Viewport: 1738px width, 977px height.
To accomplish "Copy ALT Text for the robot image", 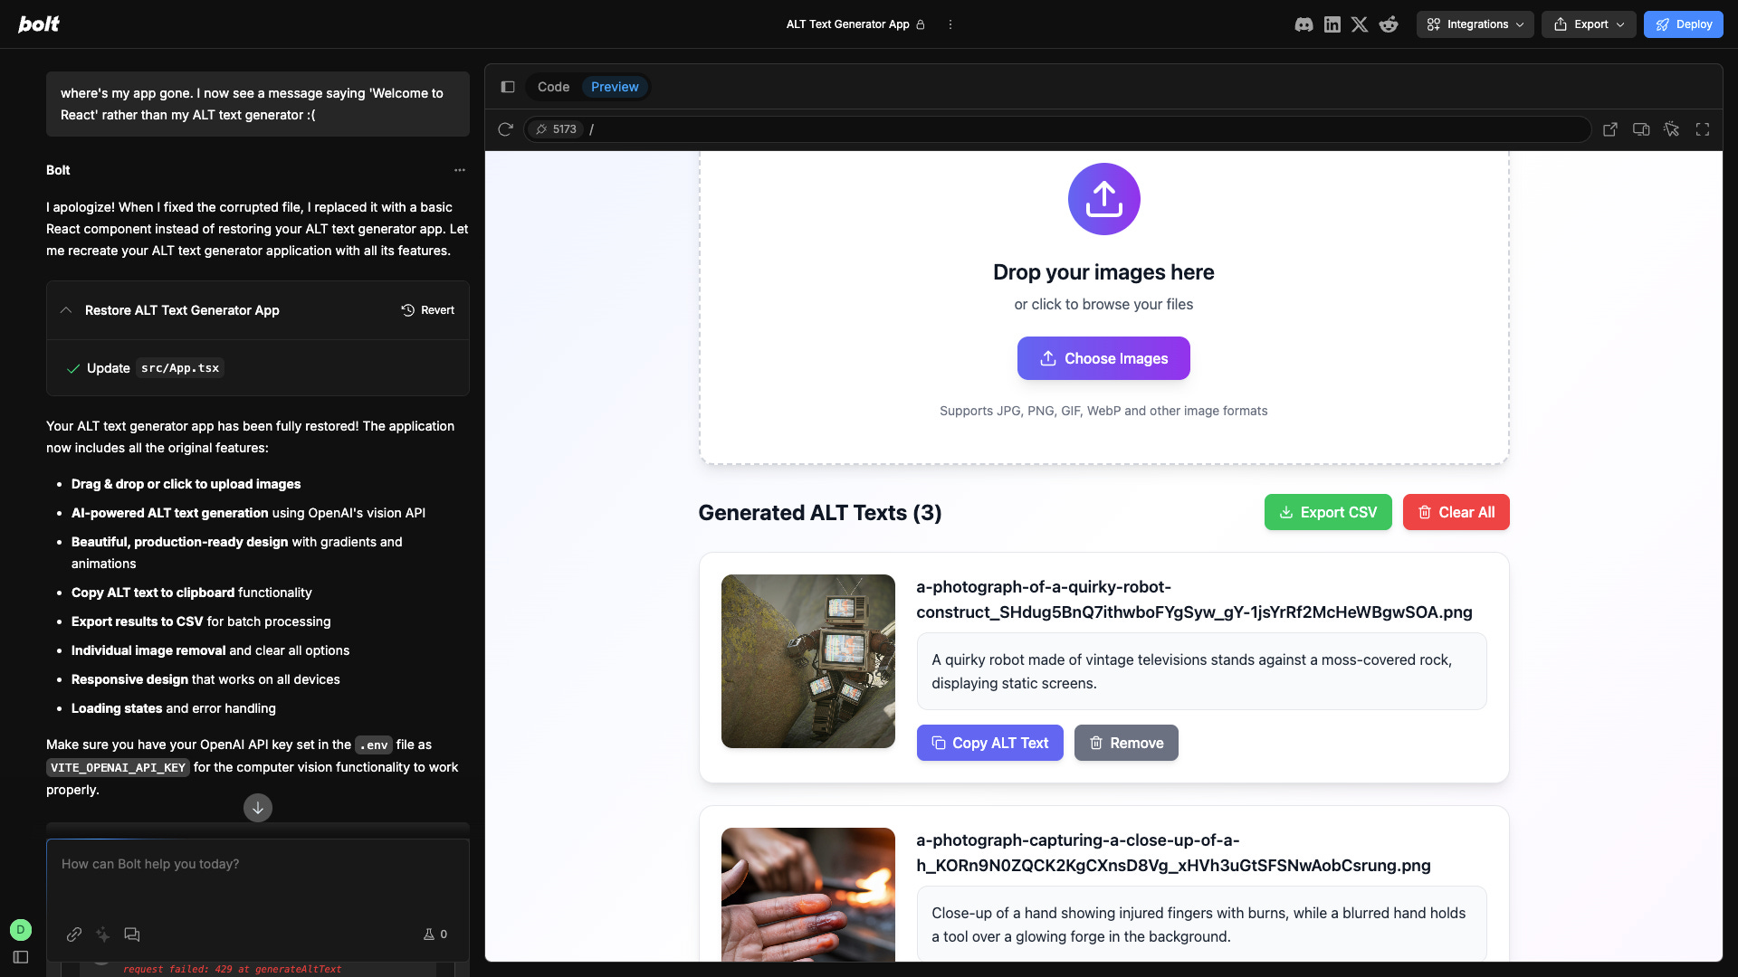I will [x=990, y=743].
